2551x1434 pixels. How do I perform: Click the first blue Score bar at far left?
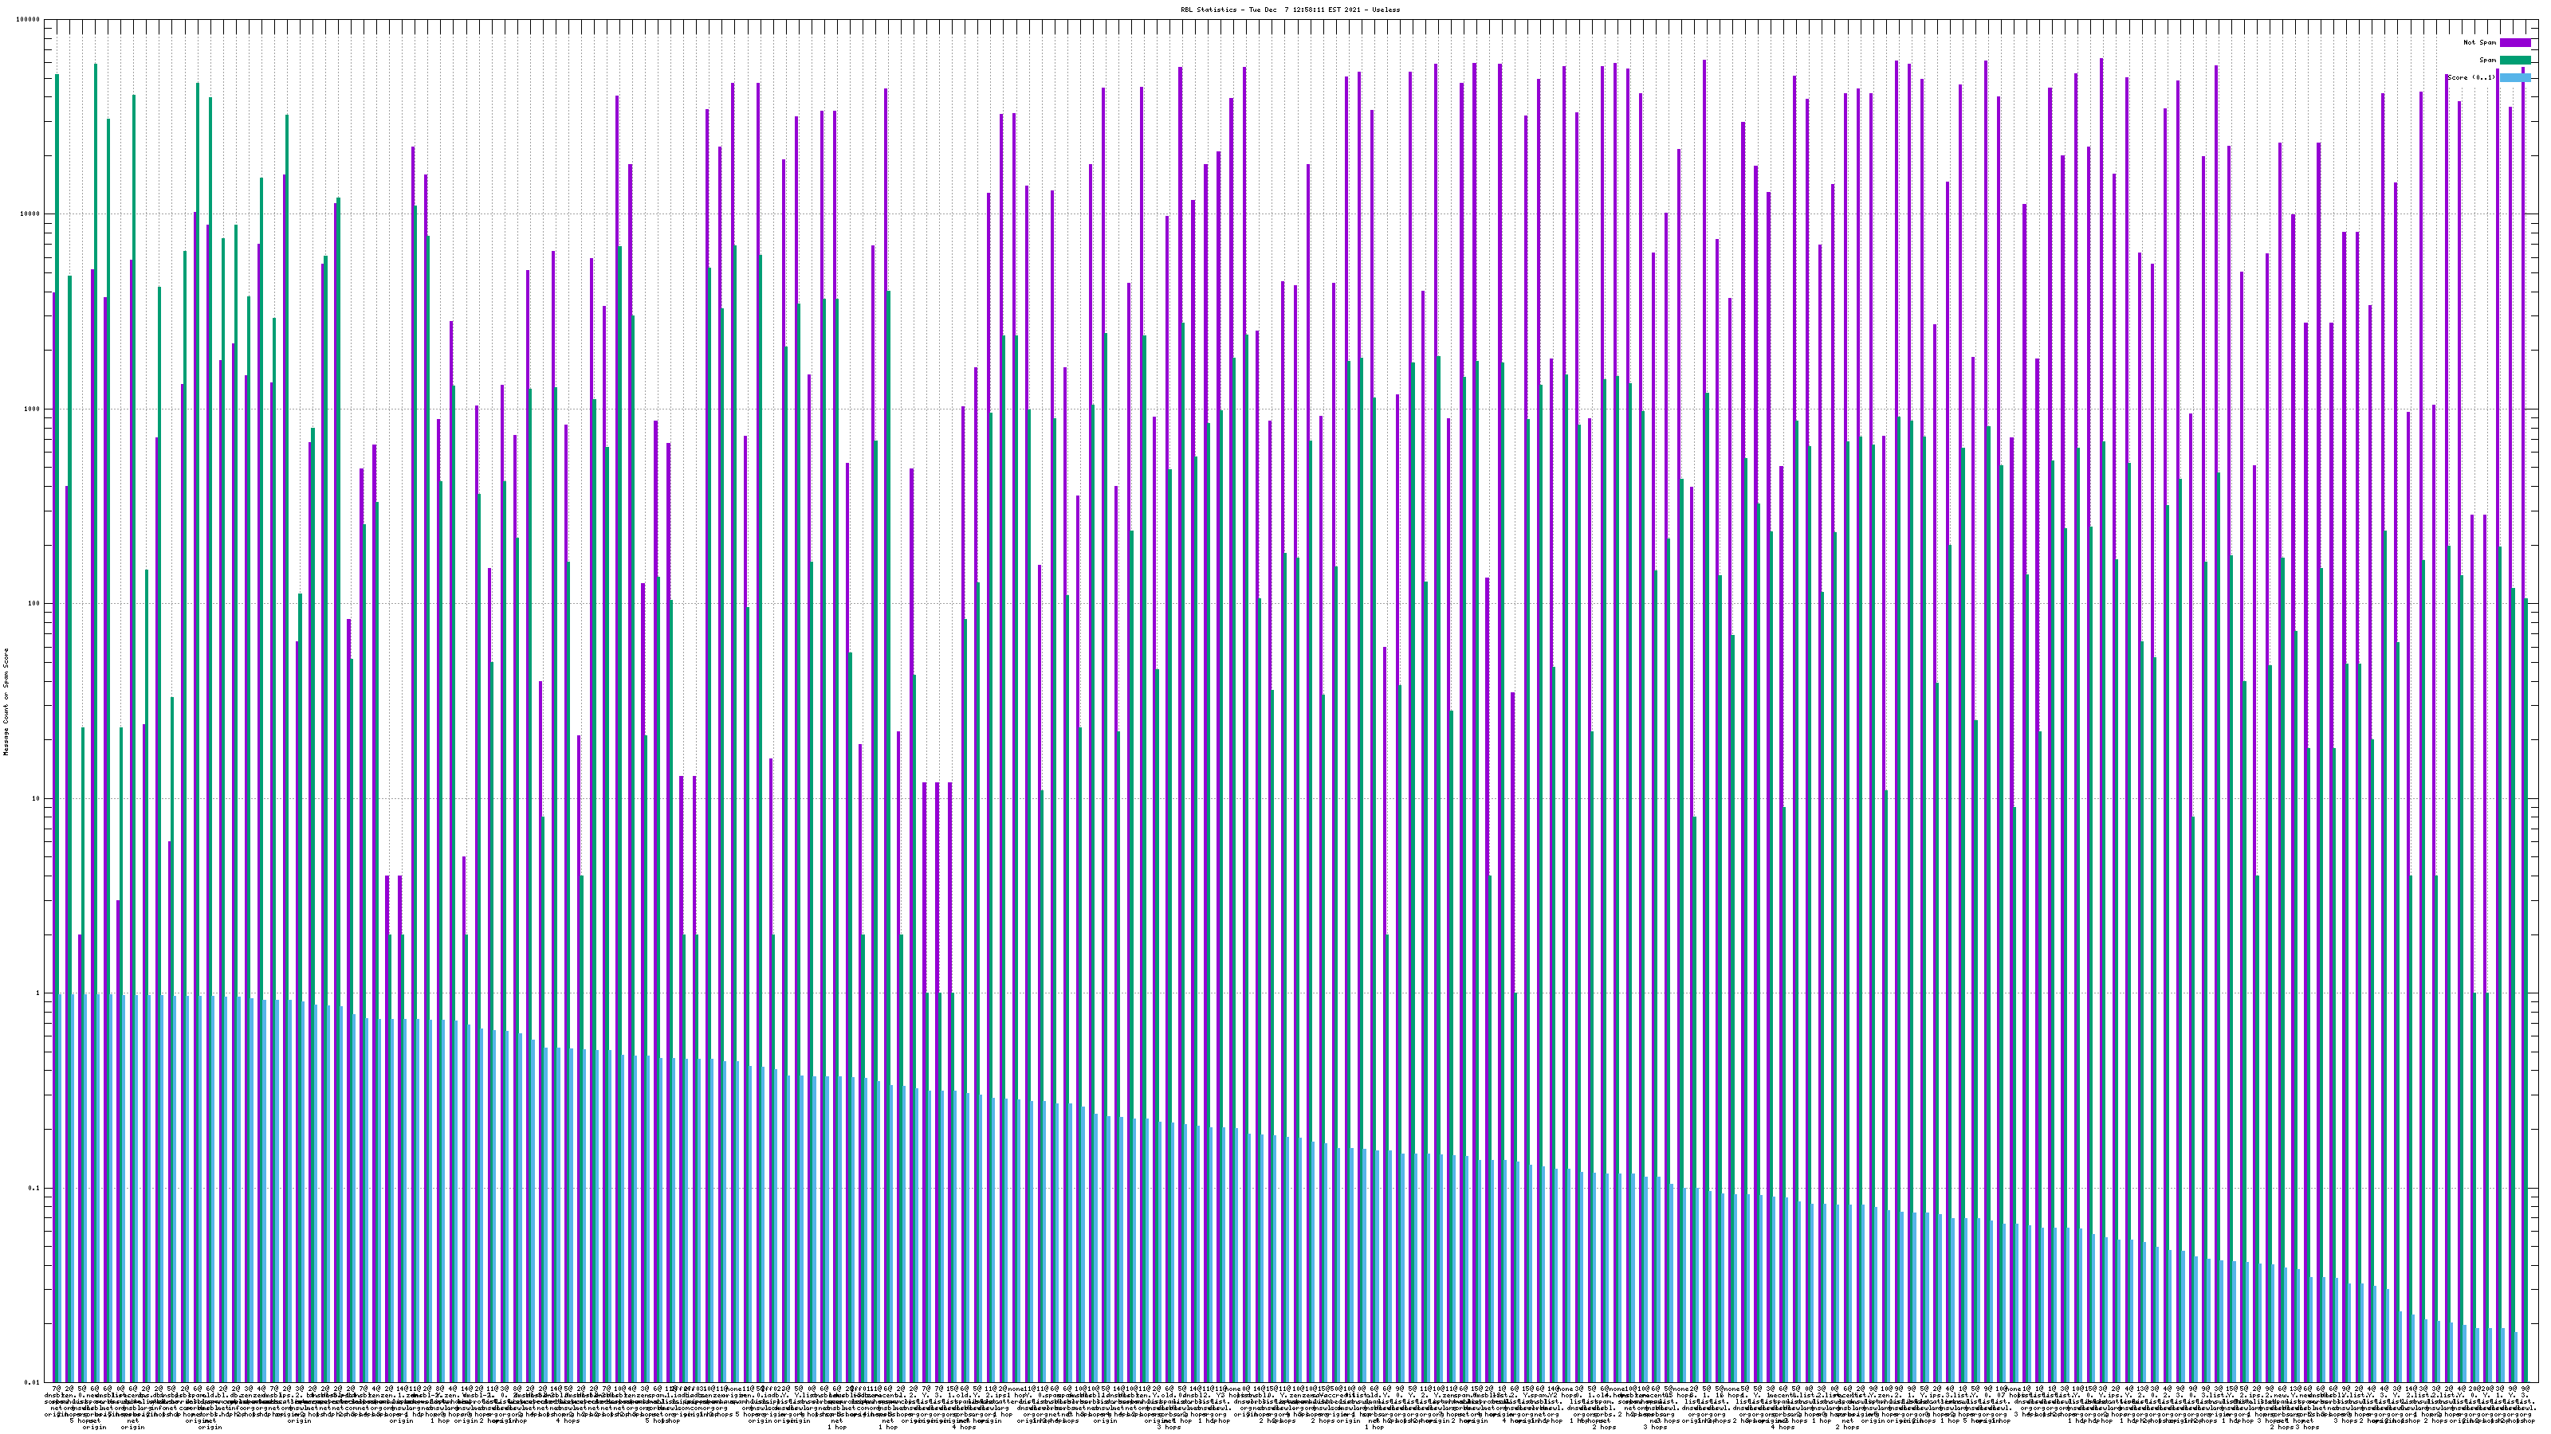pos(61,1188)
